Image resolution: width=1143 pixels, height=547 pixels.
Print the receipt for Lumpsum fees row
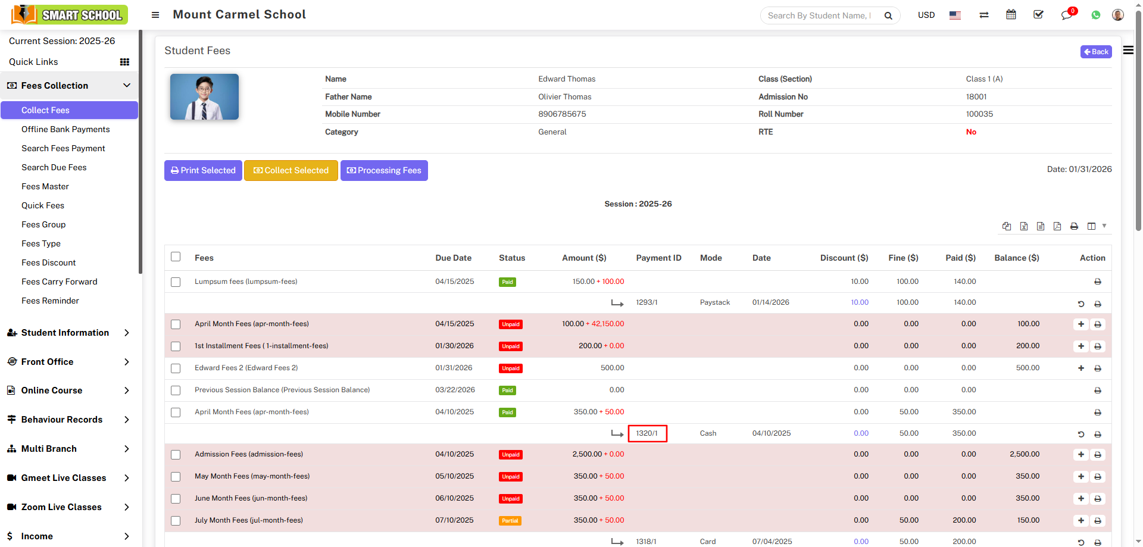1098,282
